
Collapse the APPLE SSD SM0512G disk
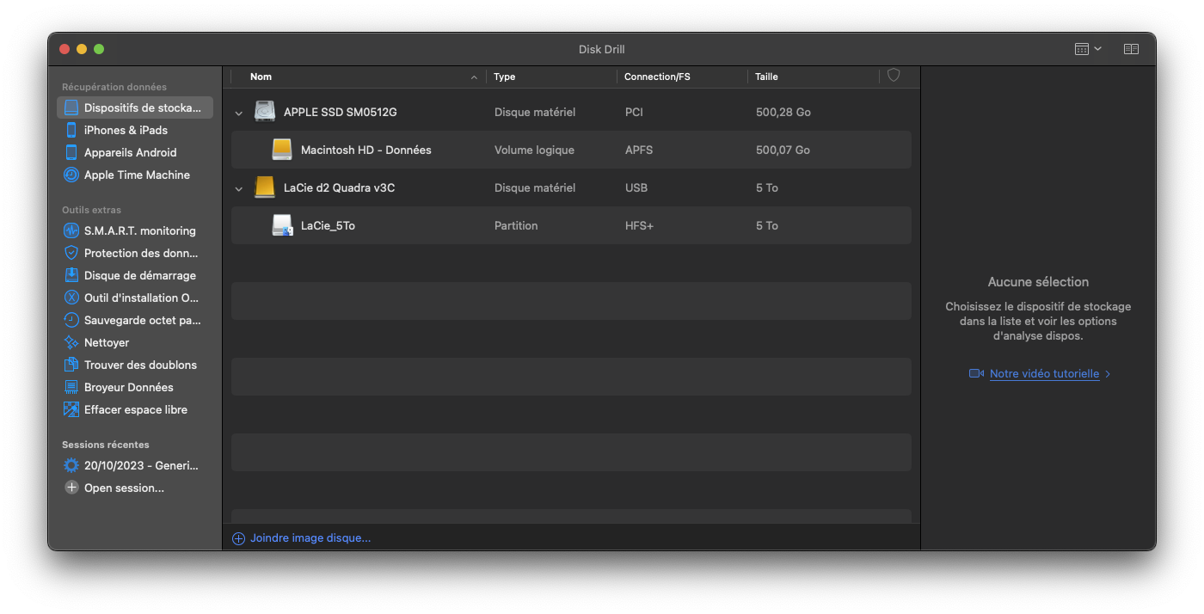[x=239, y=113]
